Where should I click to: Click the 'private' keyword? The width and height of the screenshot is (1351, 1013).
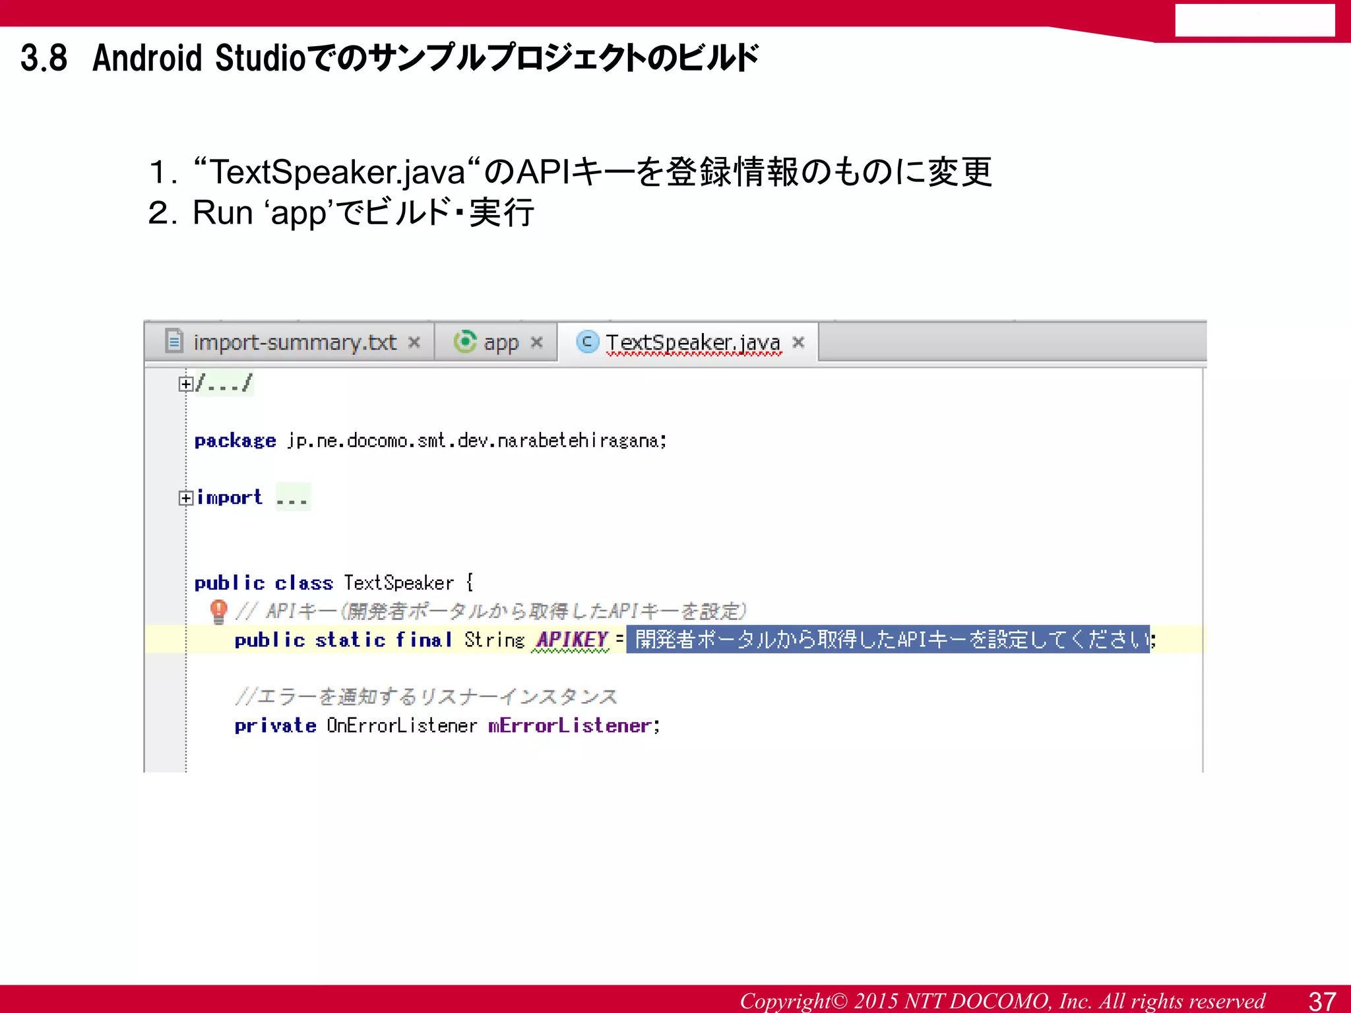coord(276,726)
